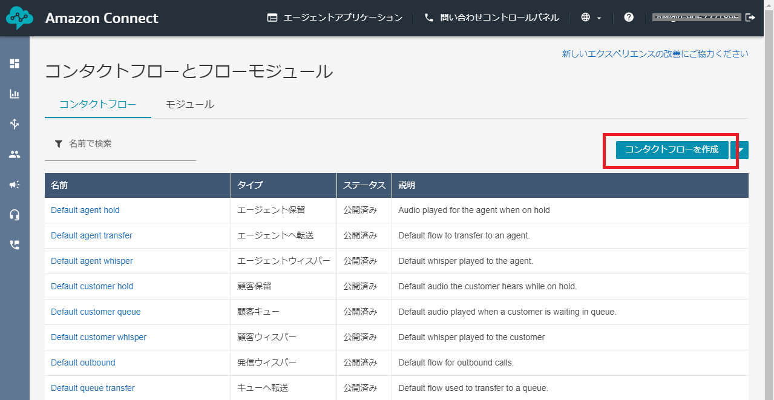The height and width of the screenshot is (400, 774).
Task: Open the headset sidebar icon
Action: pos(15,215)
